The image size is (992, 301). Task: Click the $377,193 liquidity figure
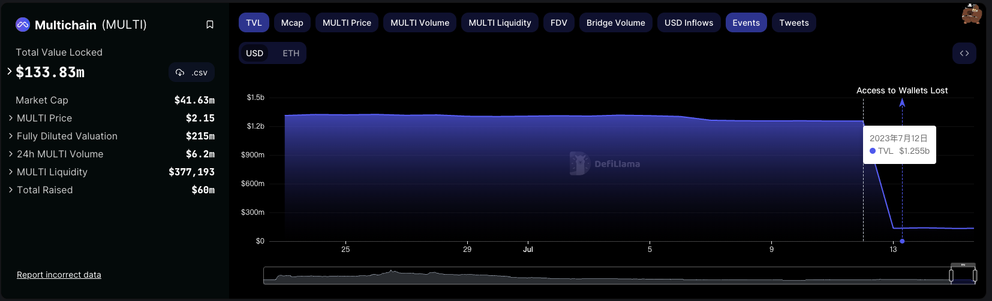coord(192,172)
